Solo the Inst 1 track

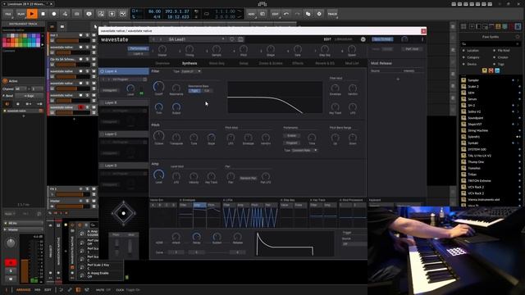(88, 35)
